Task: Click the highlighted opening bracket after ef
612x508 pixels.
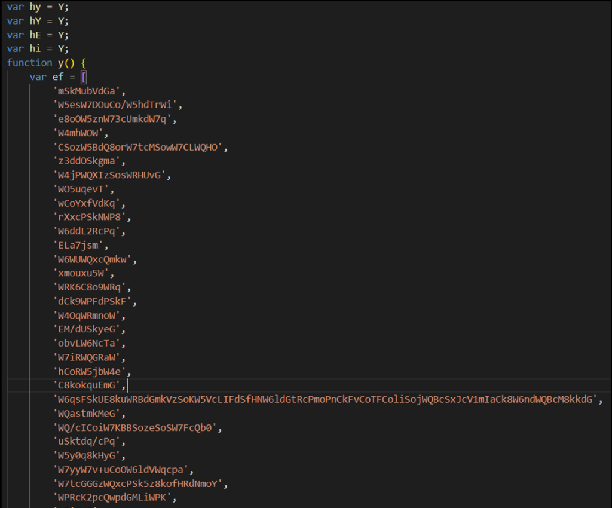Action: pos(84,77)
